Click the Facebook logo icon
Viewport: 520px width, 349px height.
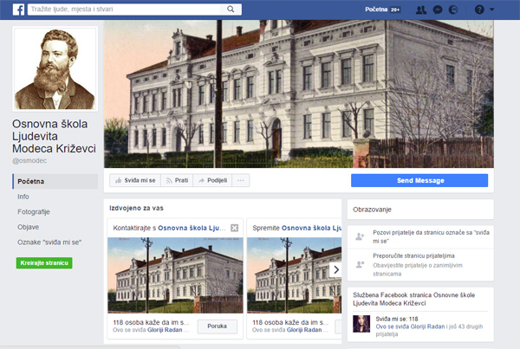pos(18,10)
